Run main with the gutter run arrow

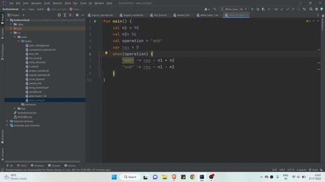click(x=95, y=21)
